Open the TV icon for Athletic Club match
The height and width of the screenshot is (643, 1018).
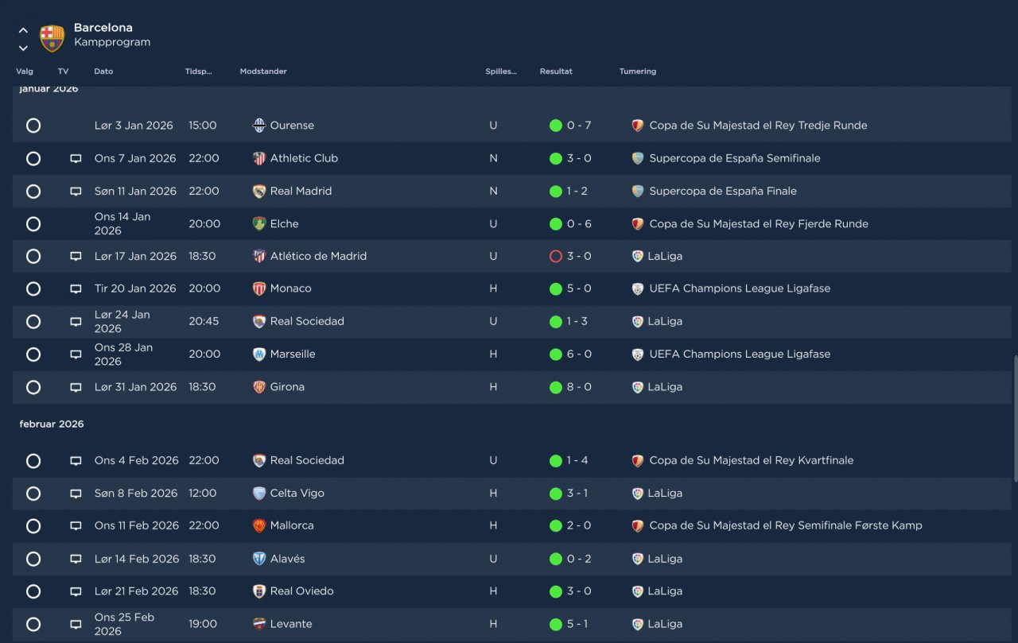[x=76, y=158]
